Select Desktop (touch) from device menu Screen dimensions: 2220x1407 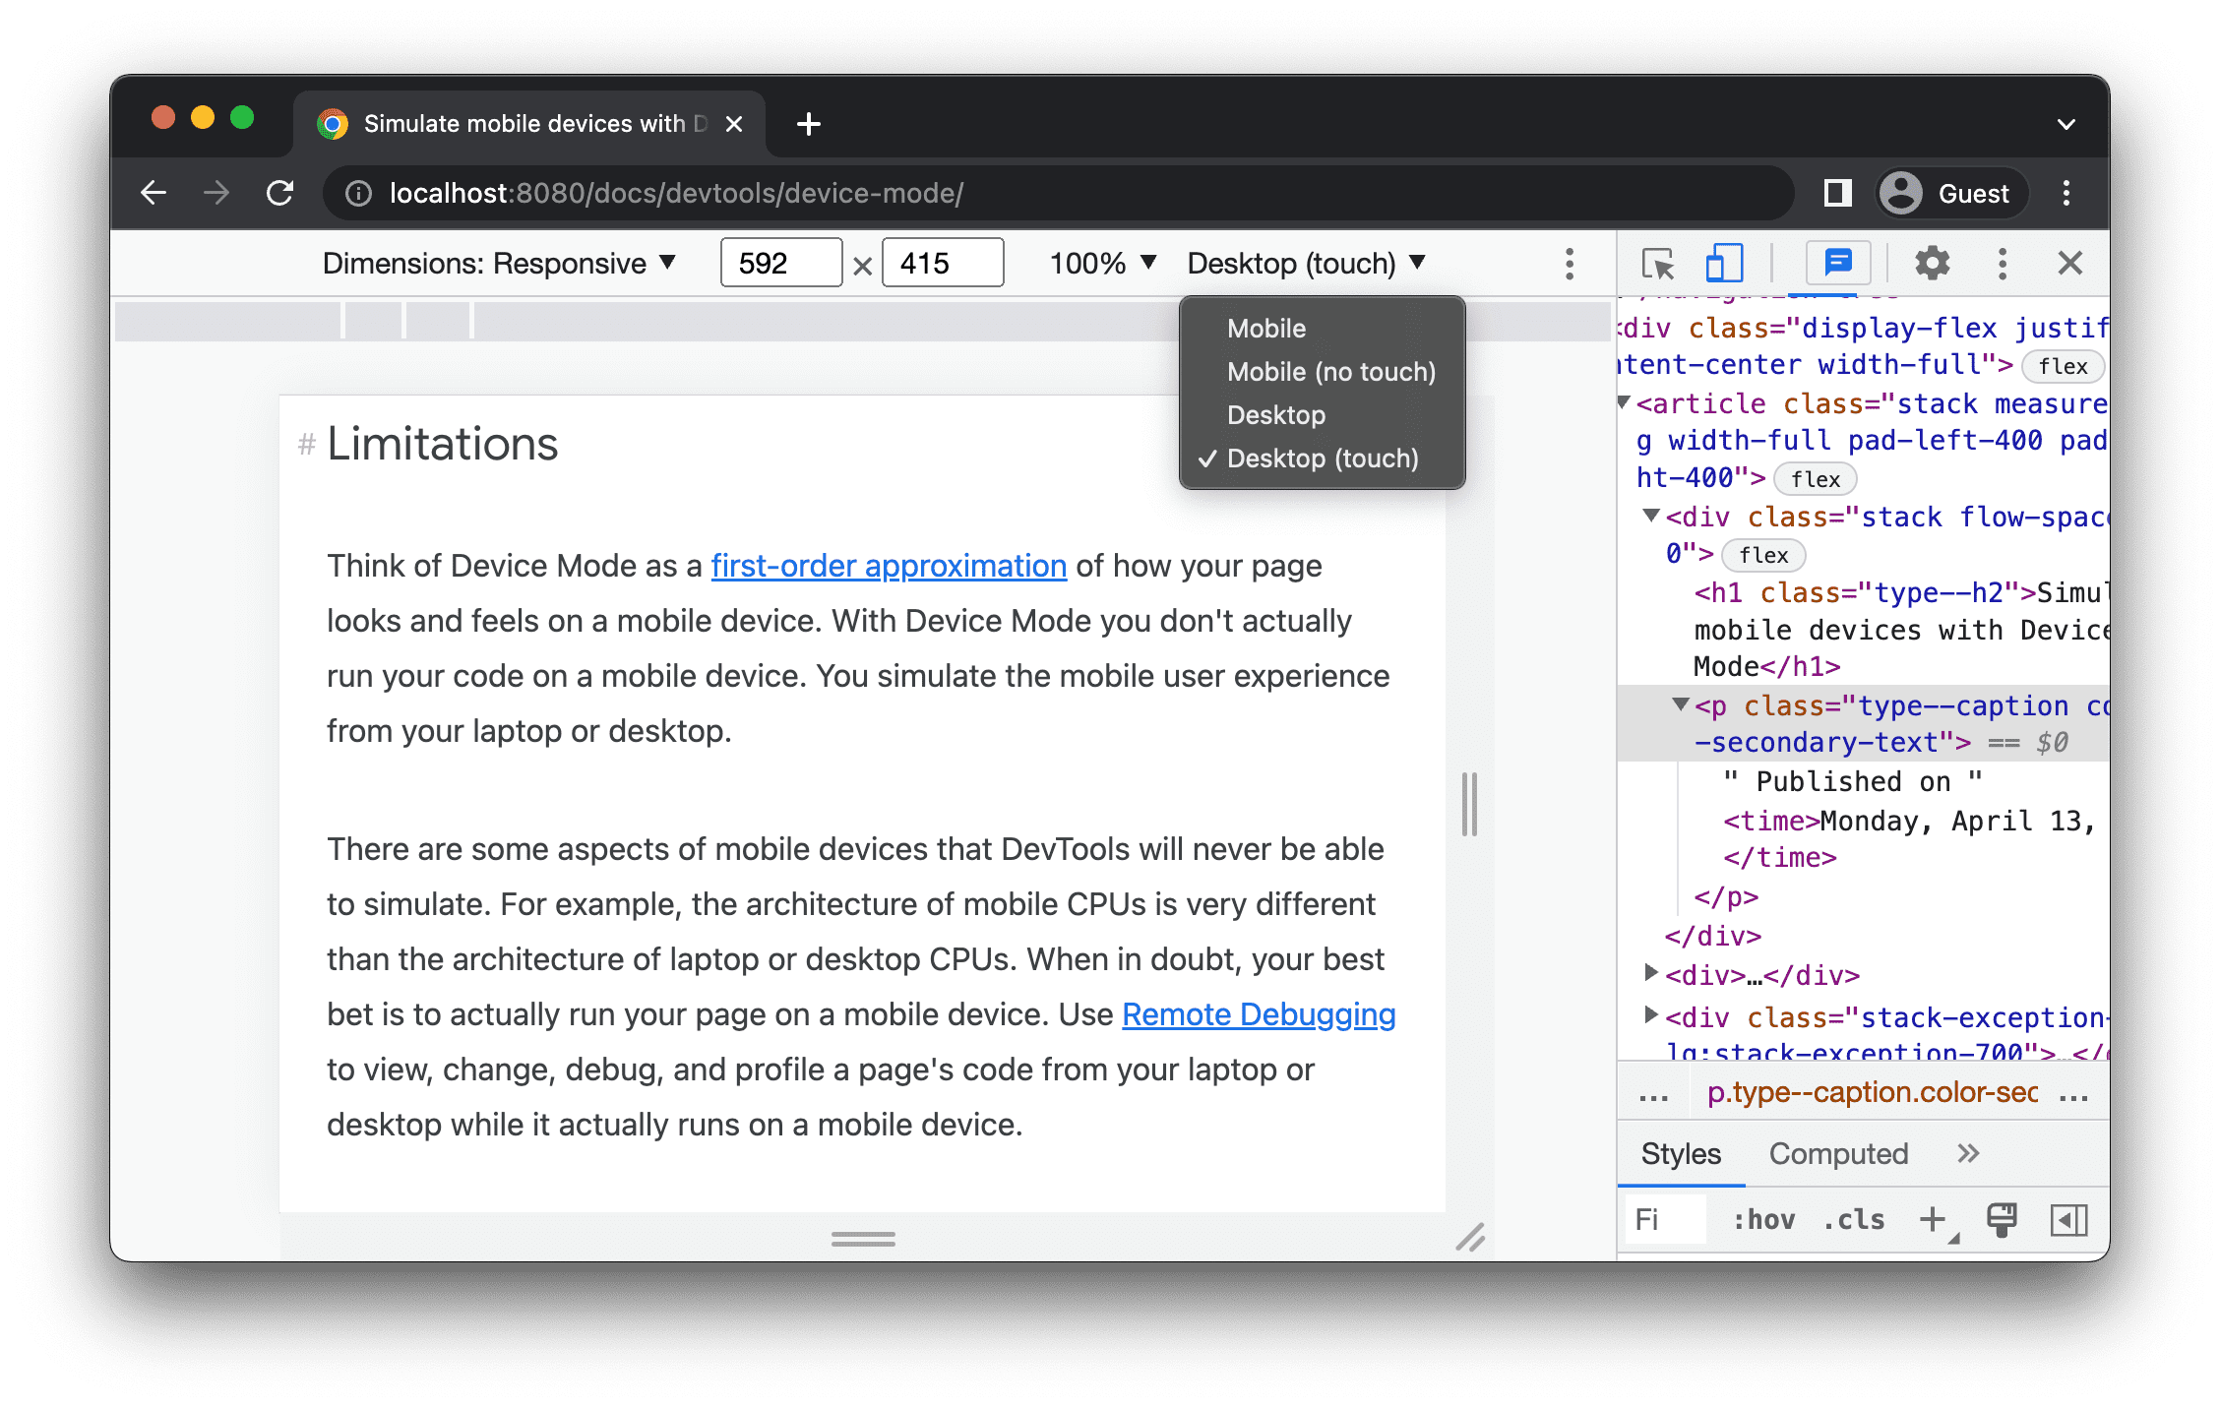(1322, 459)
